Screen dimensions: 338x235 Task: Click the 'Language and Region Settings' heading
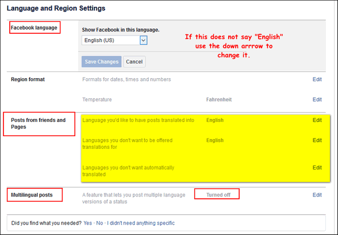point(56,8)
